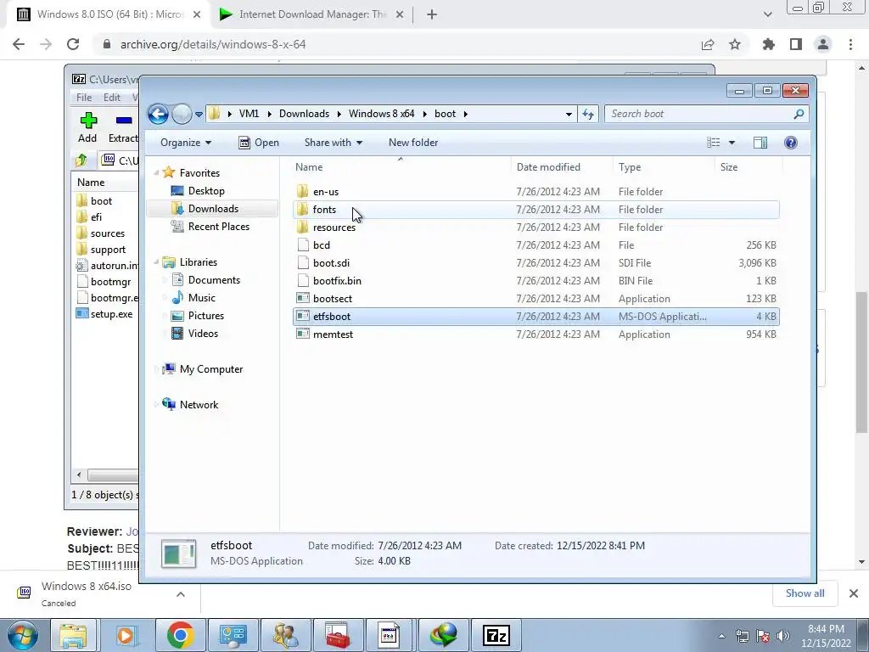The width and height of the screenshot is (869, 652).
Task: Click the volume speaker tray icon
Action: pyautogui.click(x=783, y=636)
